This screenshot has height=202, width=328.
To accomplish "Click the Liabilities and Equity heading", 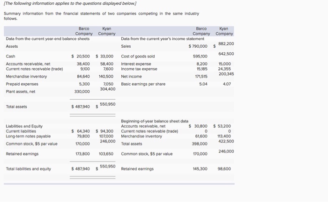I will [24, 126].
